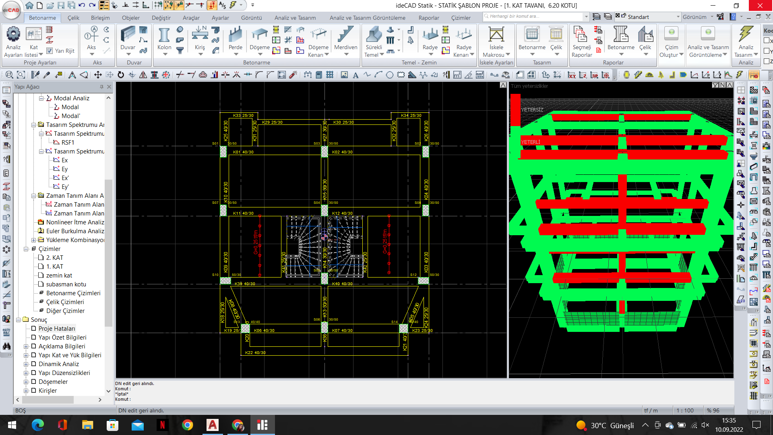Expand the Yükleme Kombinasyonları node
The height and width of the screenshot is (435, 773).
pyautogui.click(x=34, y=240)
